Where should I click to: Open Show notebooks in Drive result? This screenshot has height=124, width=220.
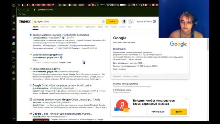tap(46, 69)
